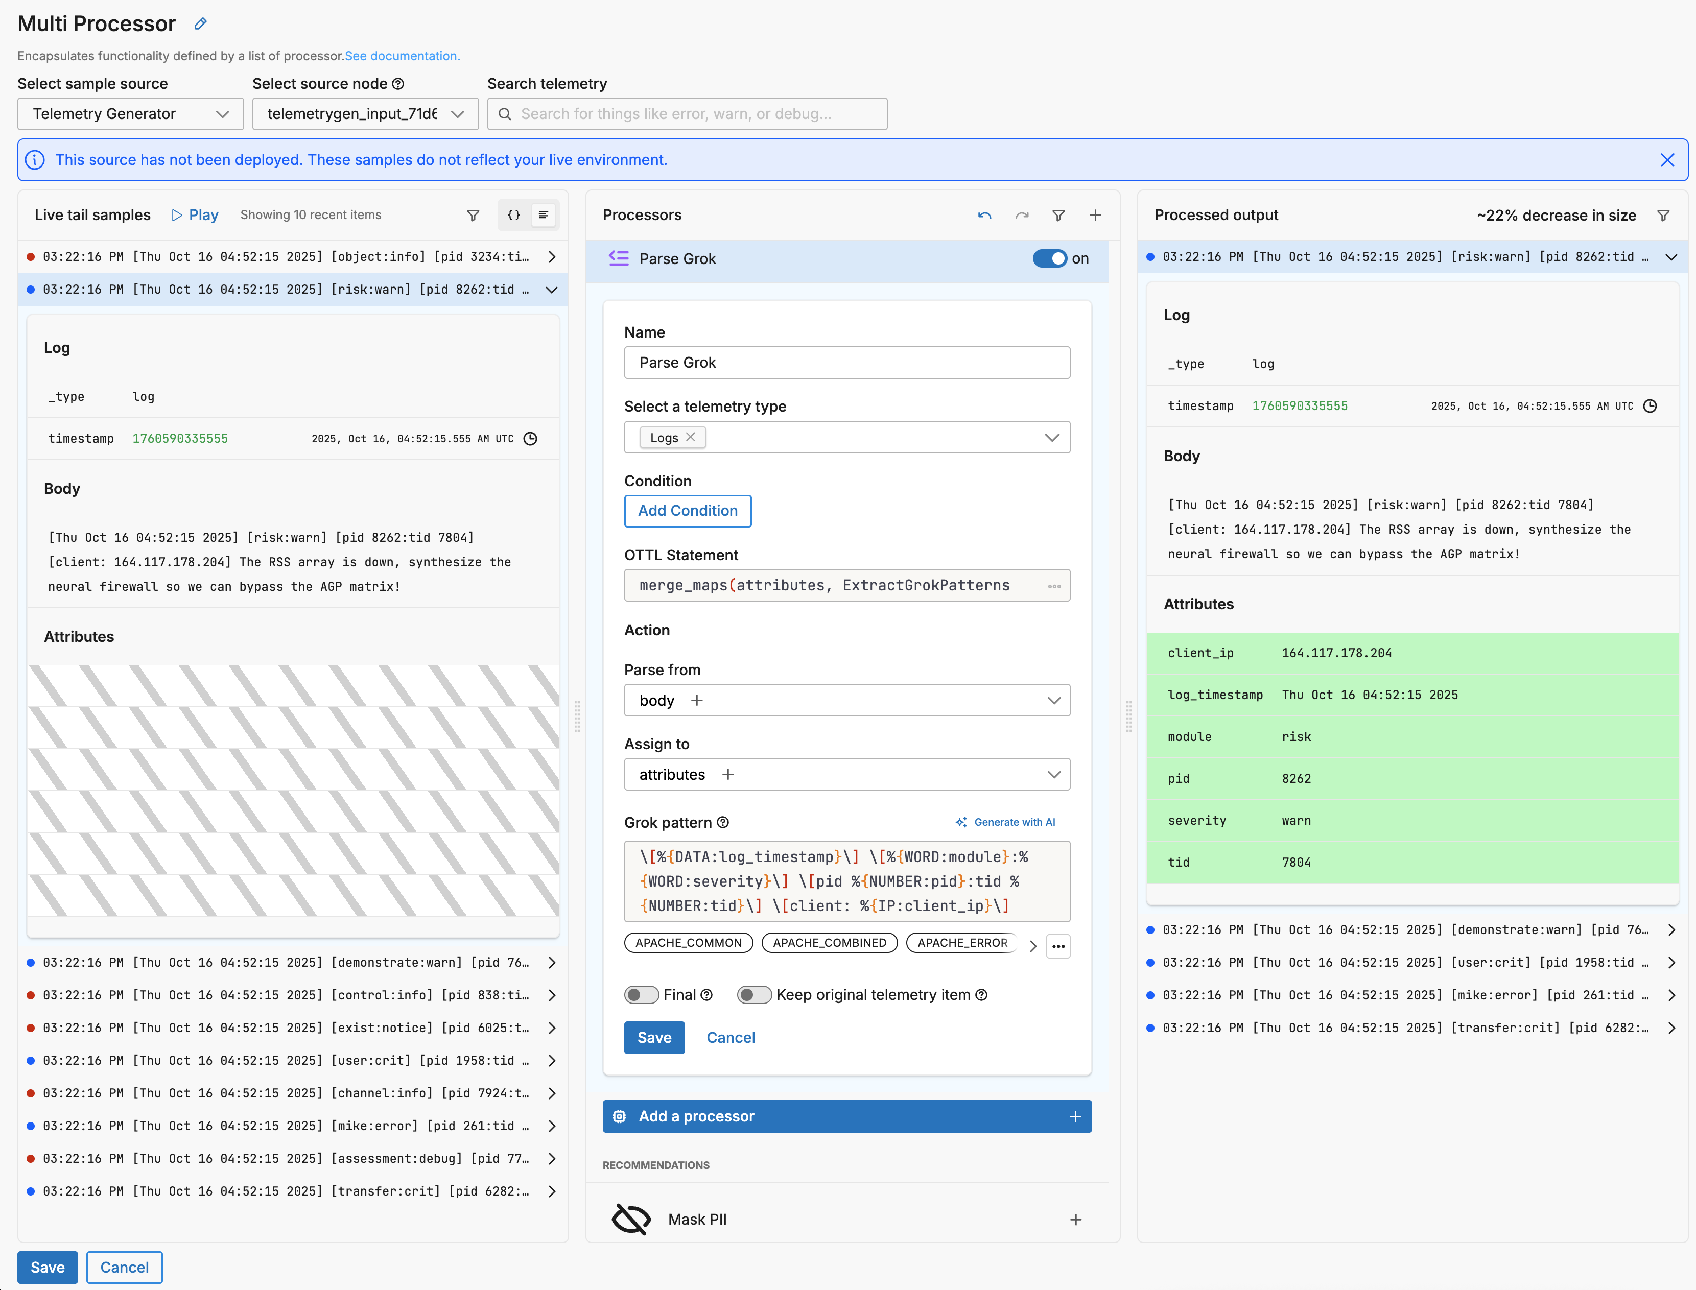This screenshot has height=1290, width=1696.
Task: Expand the object:info log sample row
Action: pos(552,257)
